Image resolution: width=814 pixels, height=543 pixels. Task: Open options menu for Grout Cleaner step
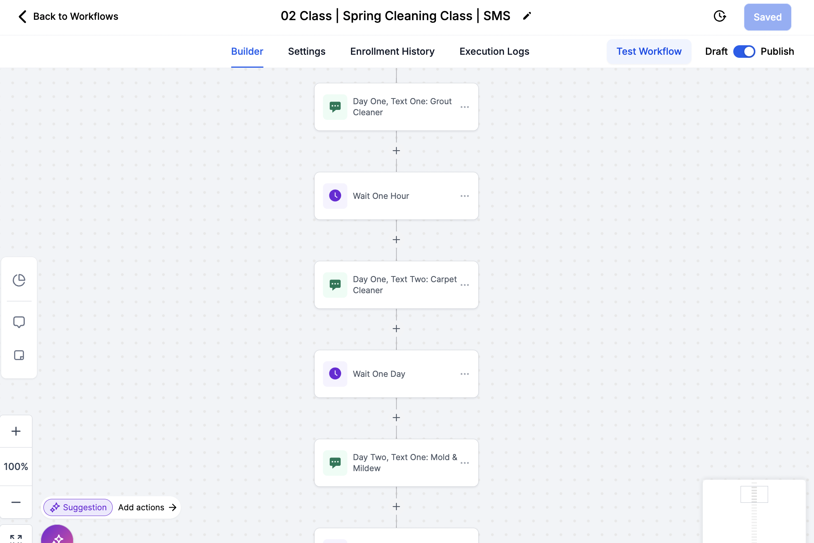pos(464,107)
